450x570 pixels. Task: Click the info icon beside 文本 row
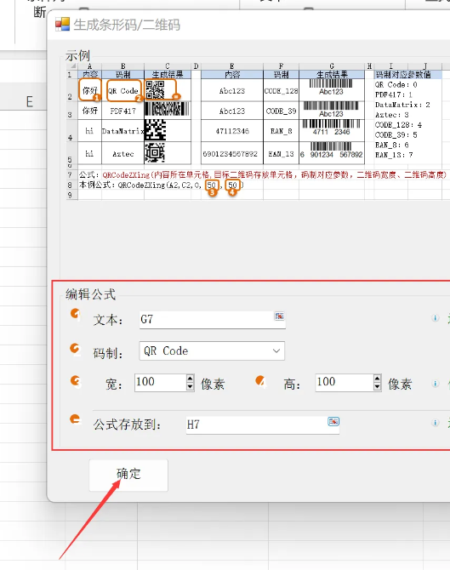point(435,318)
